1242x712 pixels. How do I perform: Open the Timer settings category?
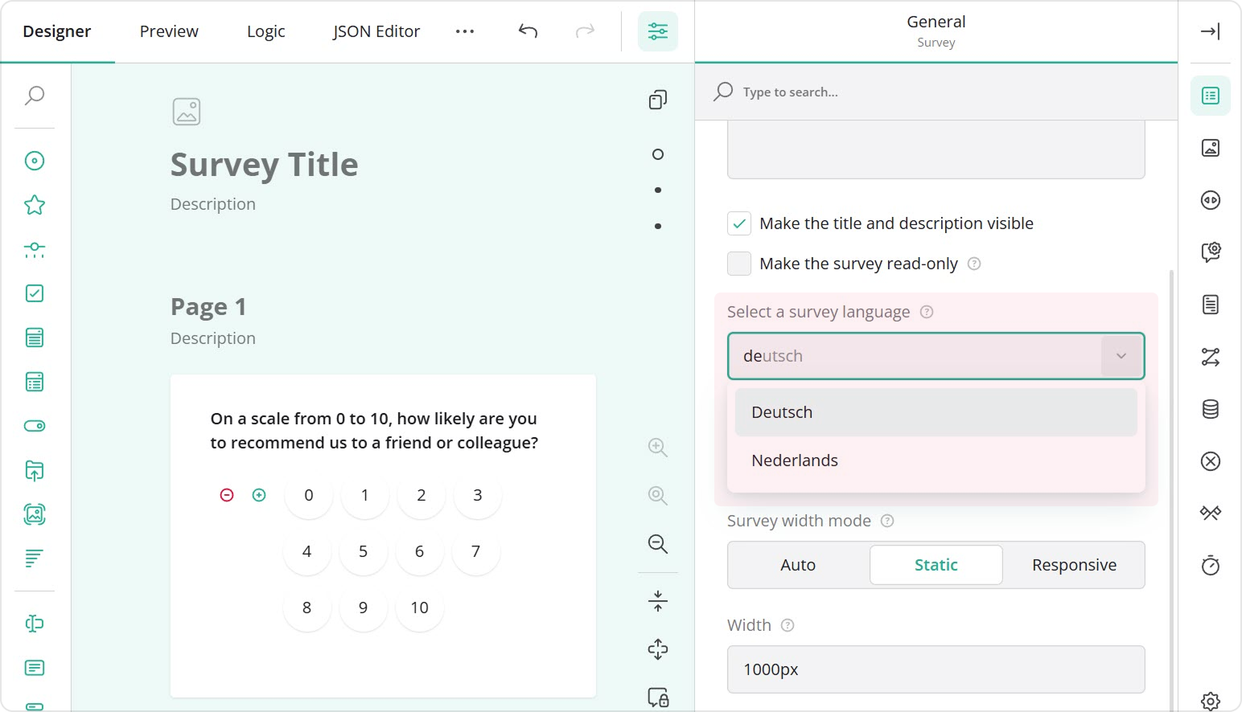pyautogui.click(x=1210, y=566)
